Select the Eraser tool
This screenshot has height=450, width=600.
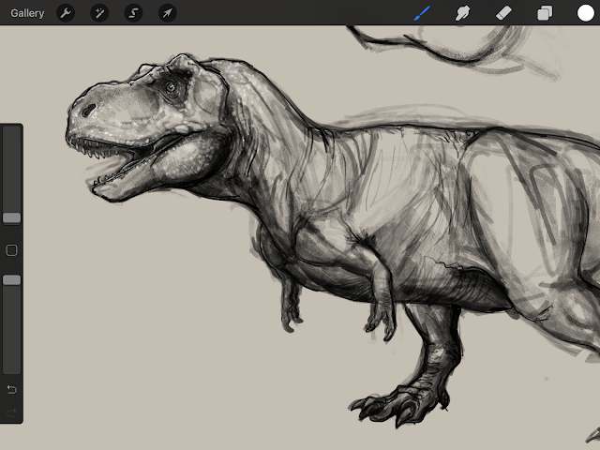coord(503,13)
